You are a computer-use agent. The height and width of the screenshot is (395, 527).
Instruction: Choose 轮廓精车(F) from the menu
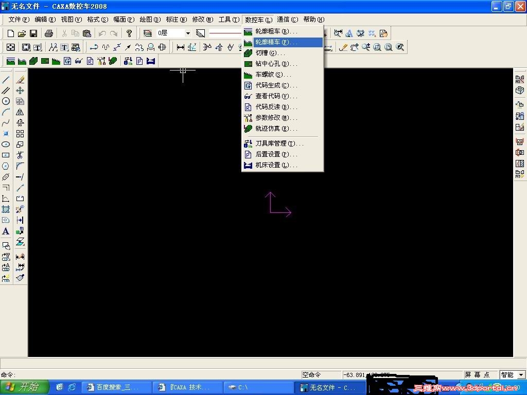coord(283,42)
